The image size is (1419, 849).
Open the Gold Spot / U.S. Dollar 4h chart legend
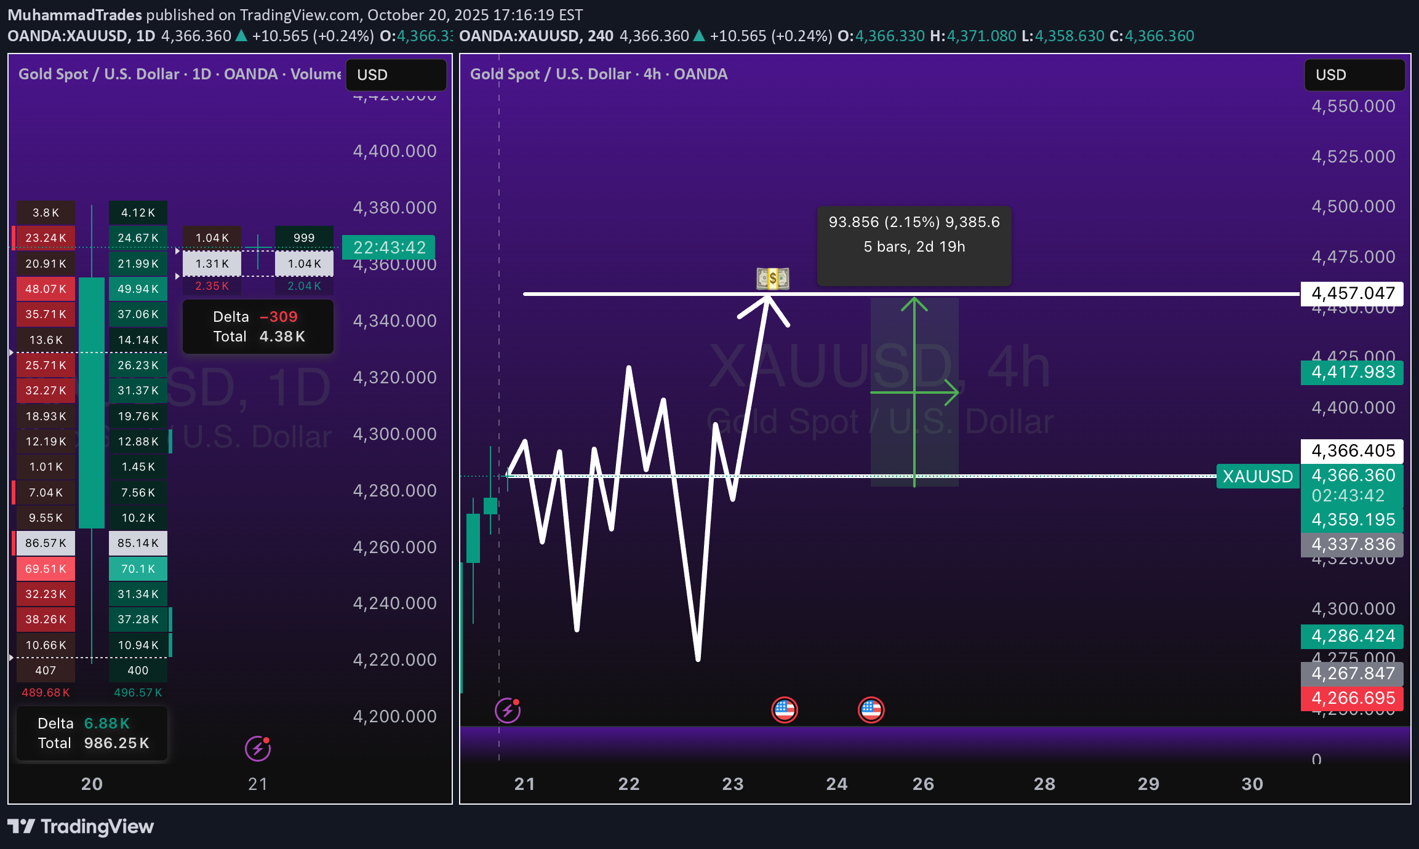(598, 74)
